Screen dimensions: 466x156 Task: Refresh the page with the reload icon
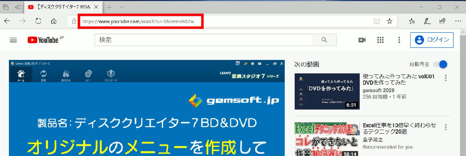click(38, 21)
